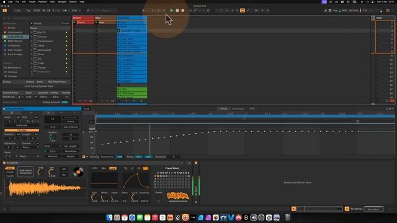Select User Presets in the browser sidebar
This screenshot has height=223, width=397.
15,50
